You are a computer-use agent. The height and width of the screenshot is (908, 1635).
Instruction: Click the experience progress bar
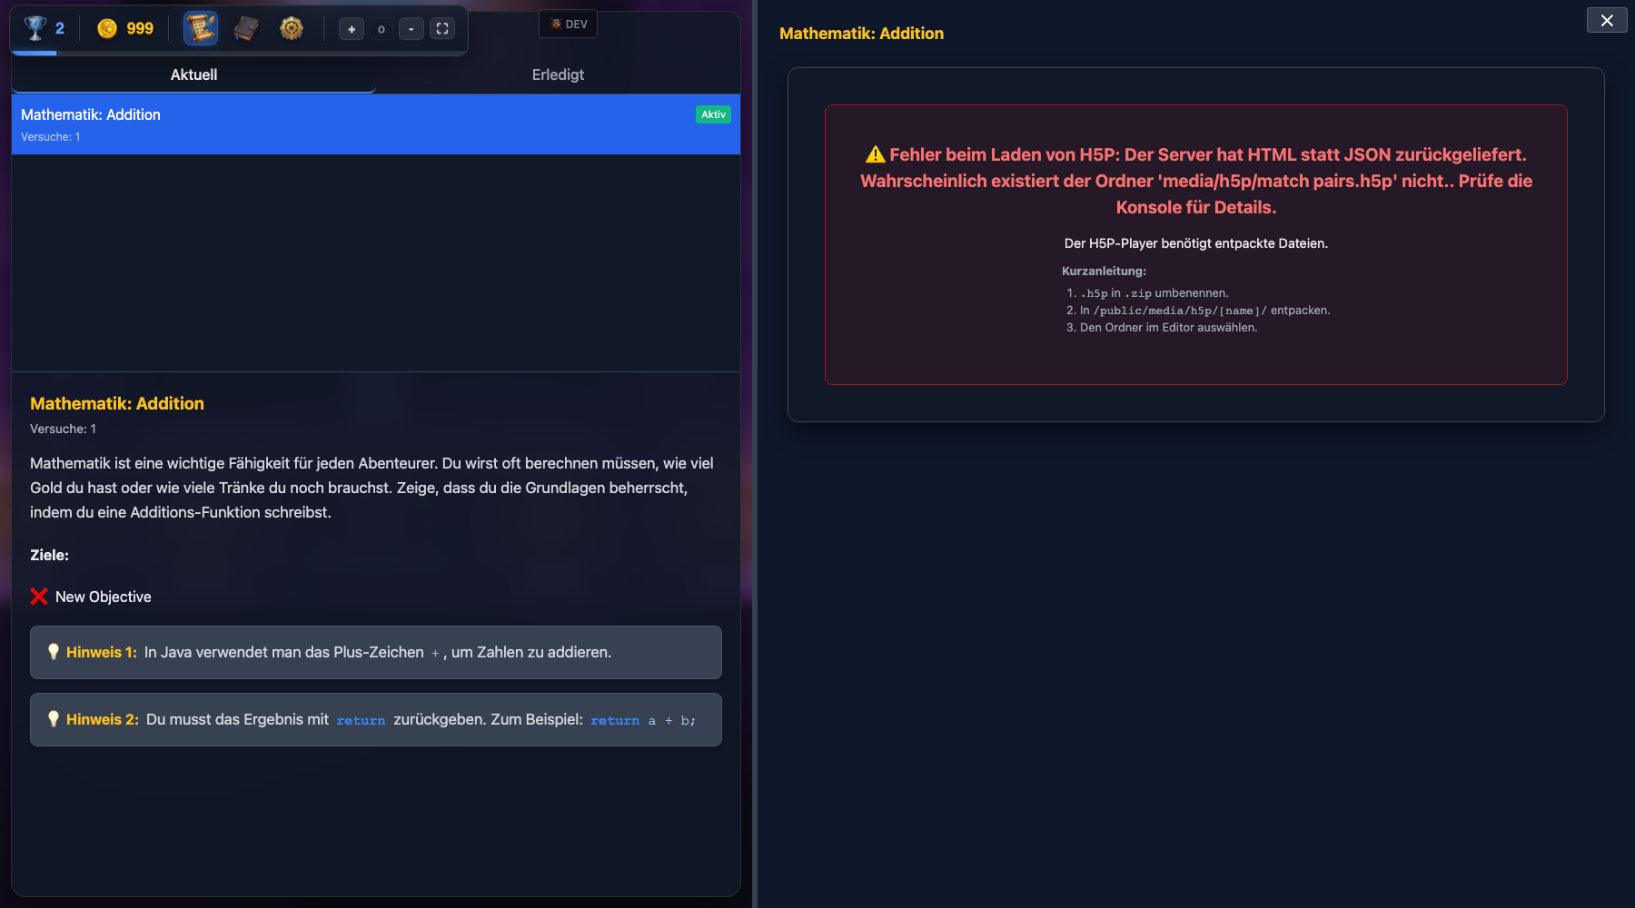[x=239, y=53]
